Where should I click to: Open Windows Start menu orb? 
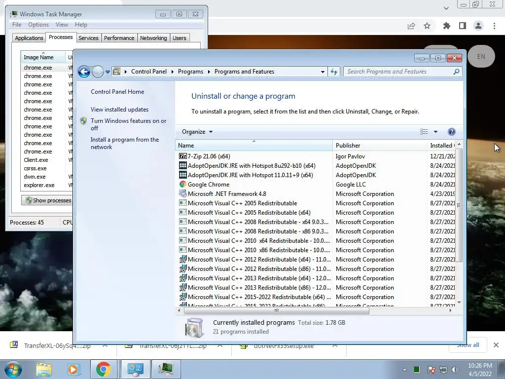pos(13,369)
